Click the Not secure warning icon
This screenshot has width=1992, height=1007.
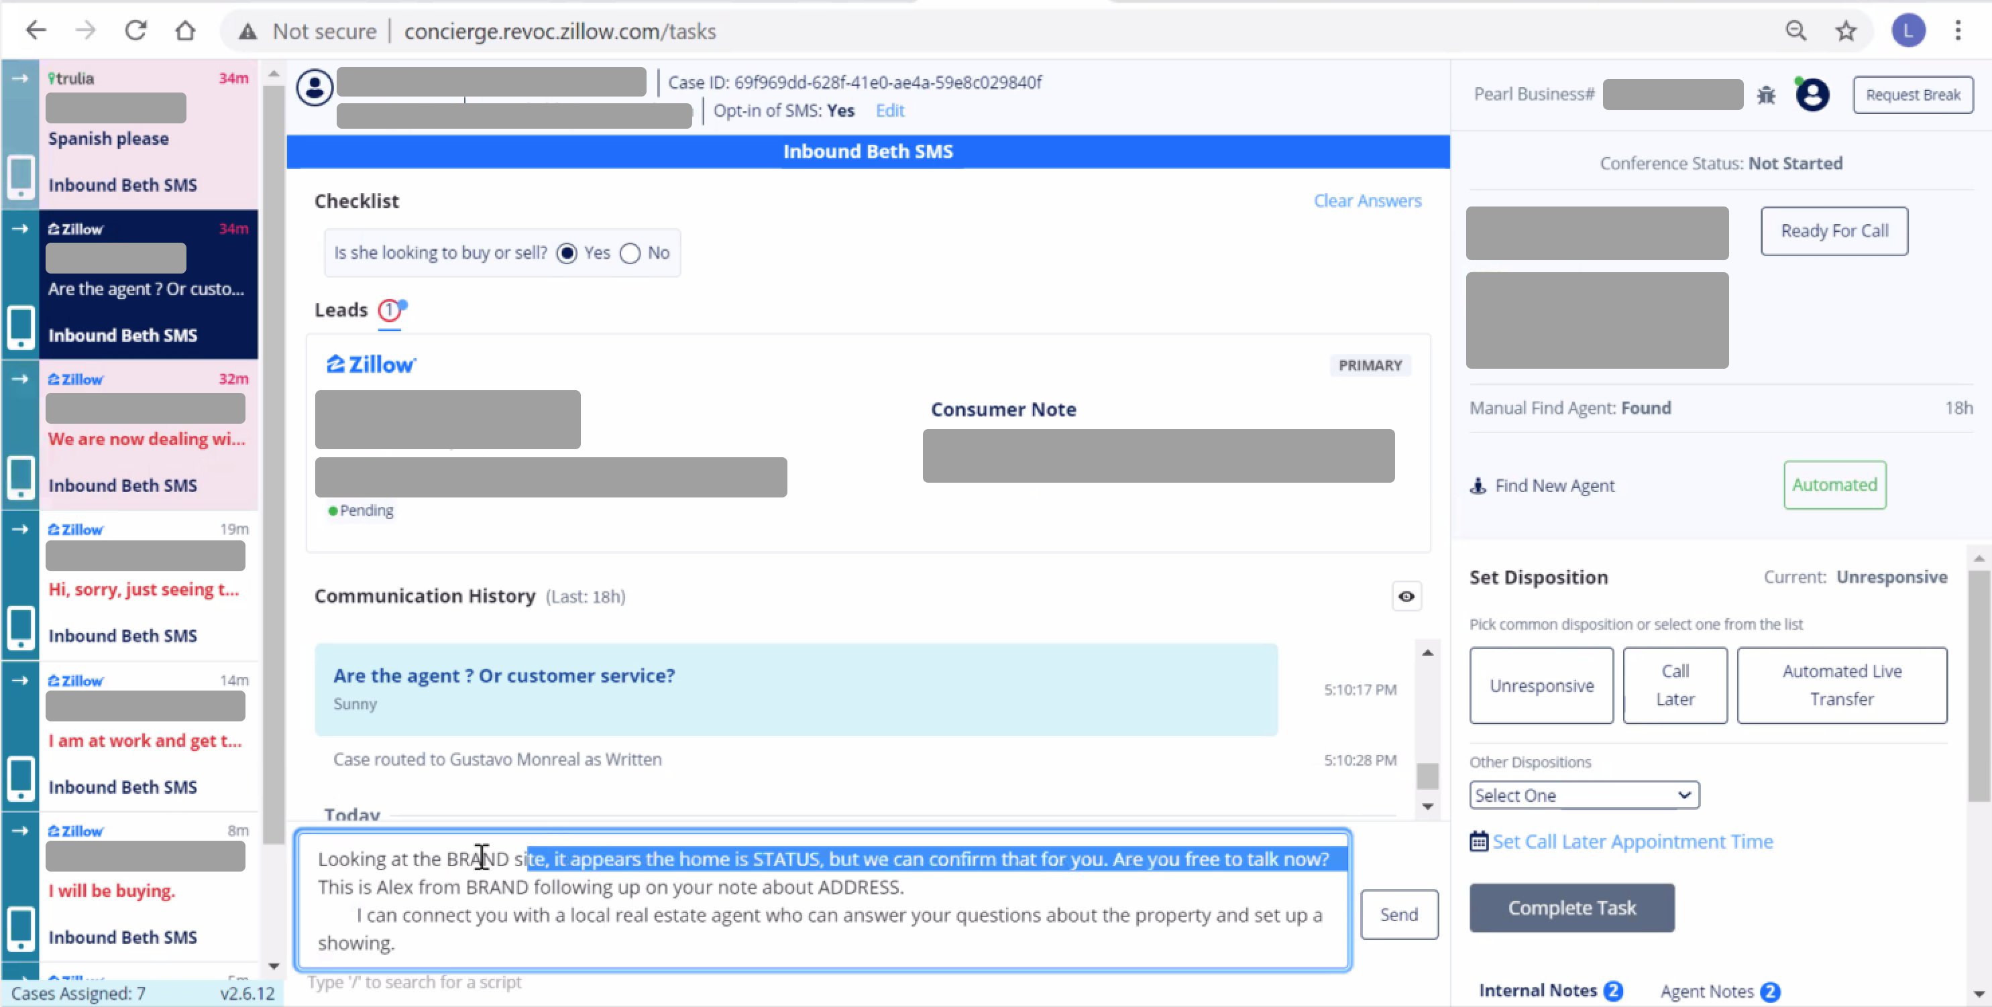coord(247,32)
